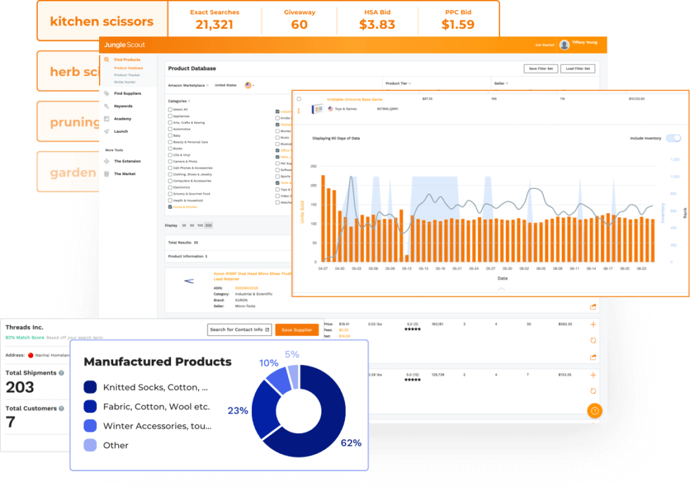The width and height of the screenshot is (690, 487).
Task: Click the Unstable Unicorns product thumbnail
Action: coord(318,109)
